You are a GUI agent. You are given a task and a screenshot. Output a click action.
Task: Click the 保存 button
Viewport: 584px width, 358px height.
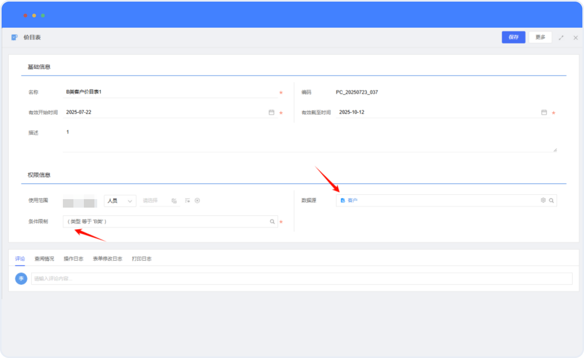click(x=513, y=37)
